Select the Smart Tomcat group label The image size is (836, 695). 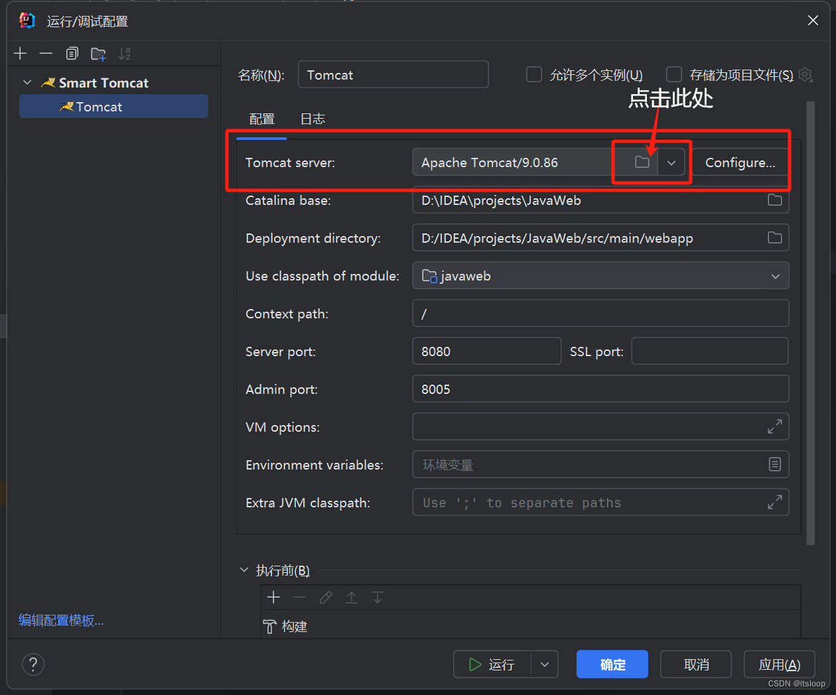point(104,83)
